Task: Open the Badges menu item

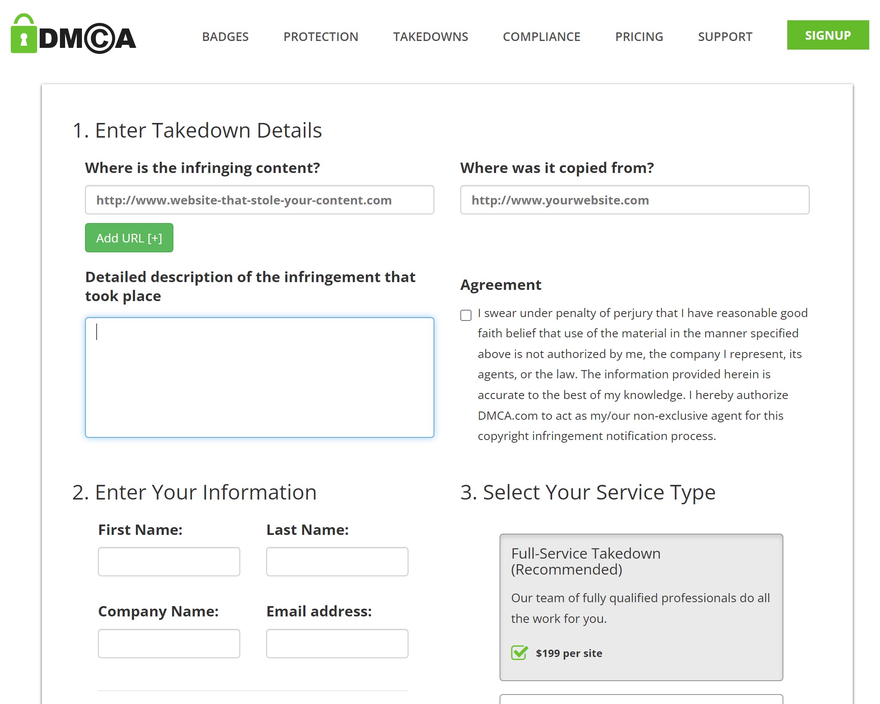Action: pos(225,37)
